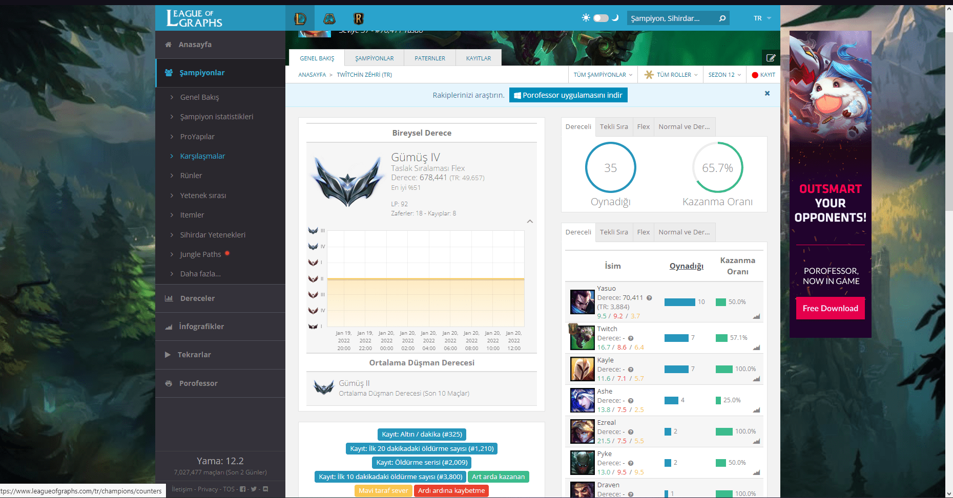
Task: Click the help icon in Twitch's row
Action: (631, 338)
